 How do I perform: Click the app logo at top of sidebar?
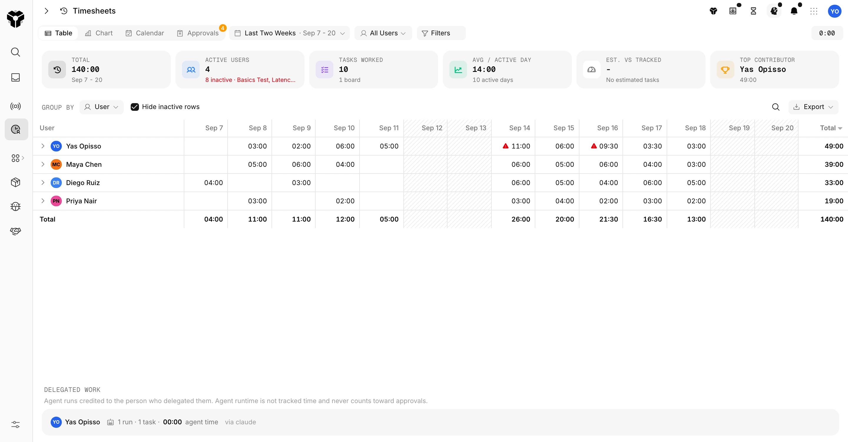coord(16,19)
